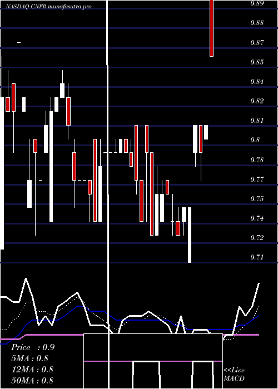Click the 12MA : 0.8 readout
Viewport: 278px width, 389px height.
tap(32, 370)
